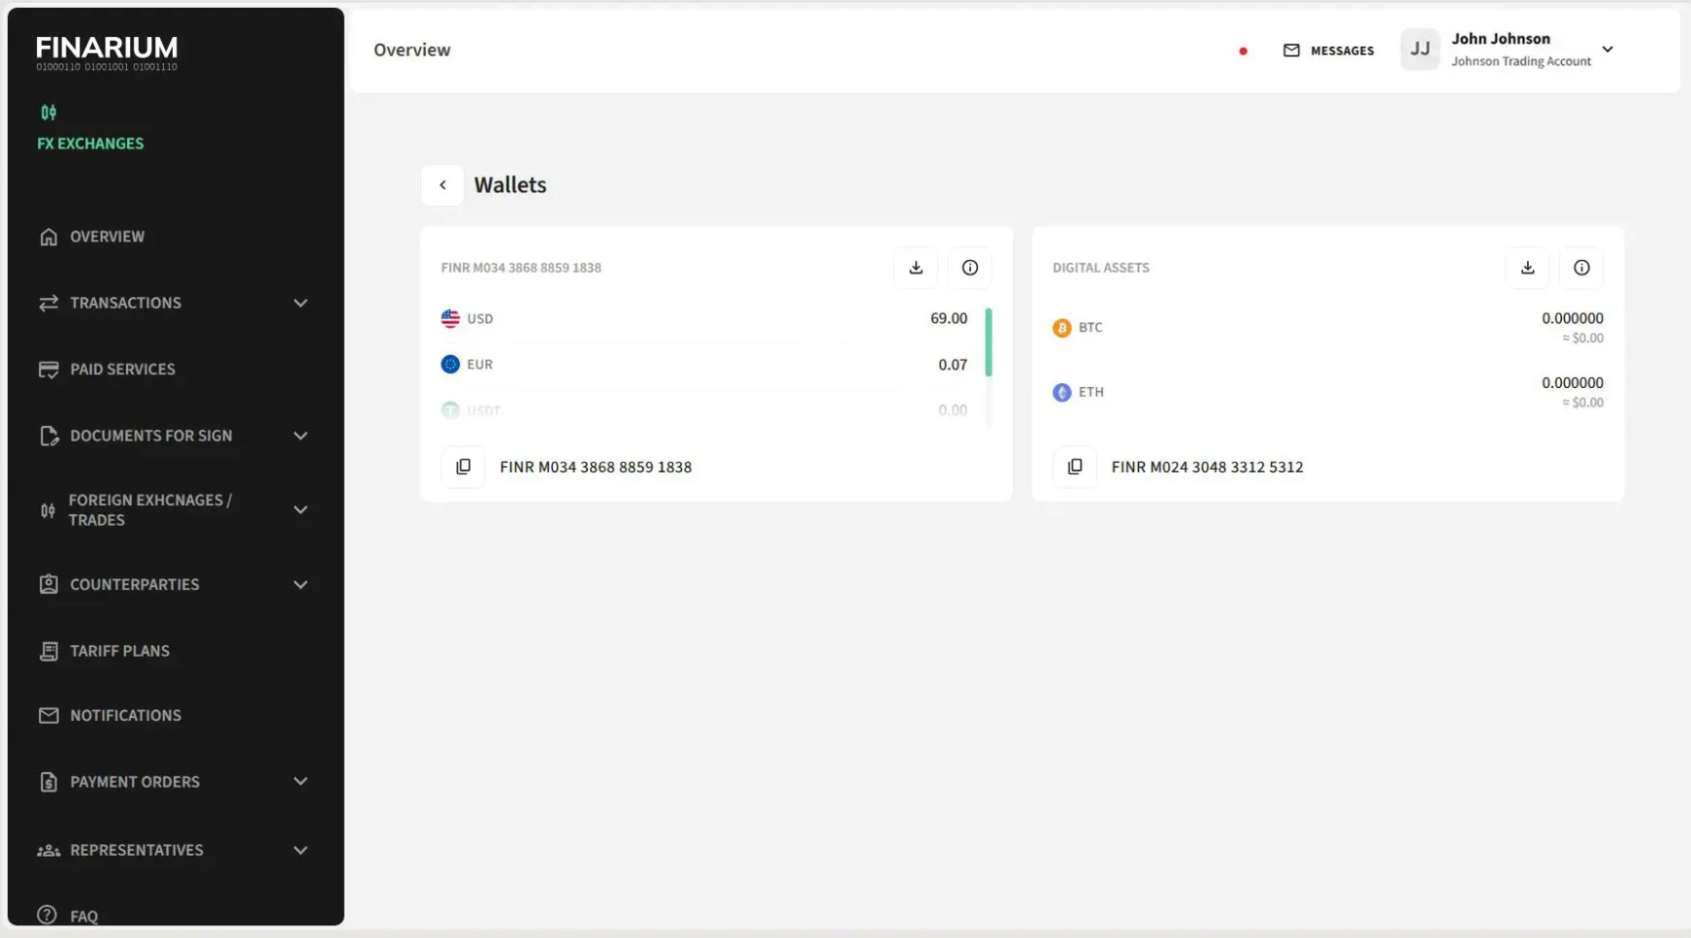The width and height of the screenshot is (1691, 938).
Task: Expand the Documents for Sign chevron
Action: click(301, 436)
